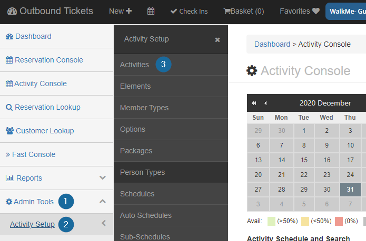Click the calendar icon in top bar

coord(151,11)
